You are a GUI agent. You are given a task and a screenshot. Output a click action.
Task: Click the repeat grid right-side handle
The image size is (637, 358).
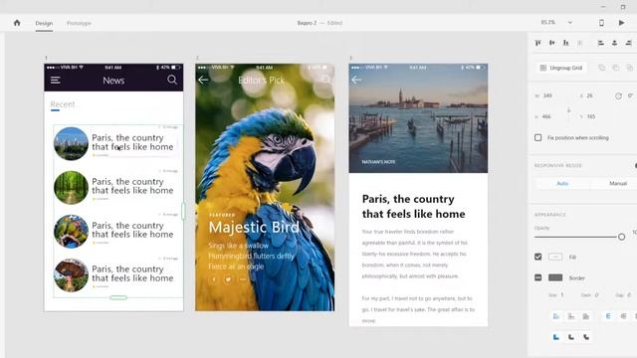point(183,211)
